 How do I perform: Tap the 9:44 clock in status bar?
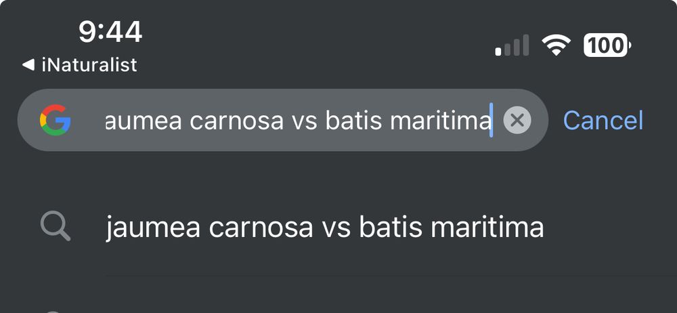coord(110,31)
